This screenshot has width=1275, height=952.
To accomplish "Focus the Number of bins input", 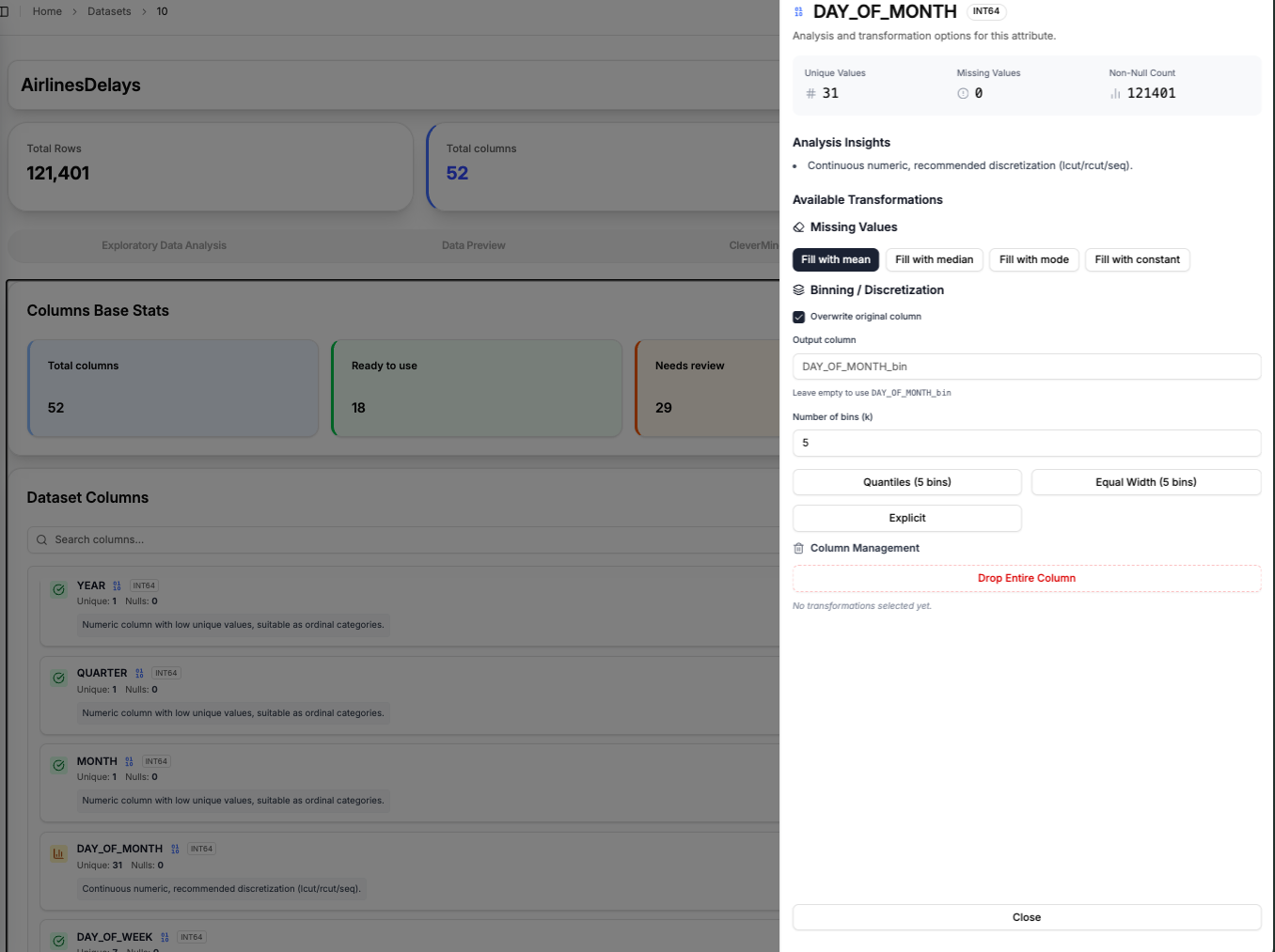I will click(1026, 443).
